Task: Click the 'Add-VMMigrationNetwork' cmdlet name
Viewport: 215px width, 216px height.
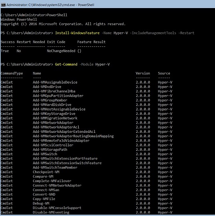Action: tap(55, 118)
